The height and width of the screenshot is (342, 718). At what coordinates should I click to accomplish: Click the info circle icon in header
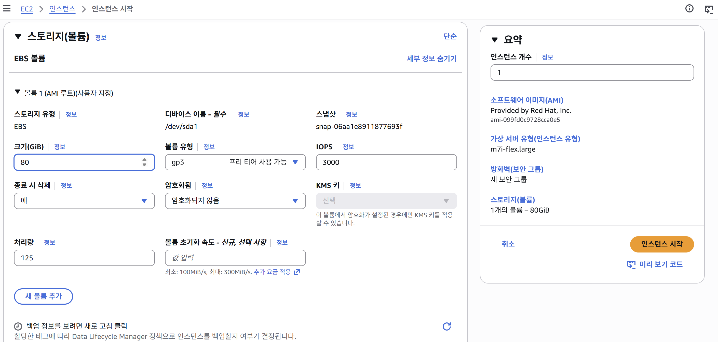click(x=689, y=9)
